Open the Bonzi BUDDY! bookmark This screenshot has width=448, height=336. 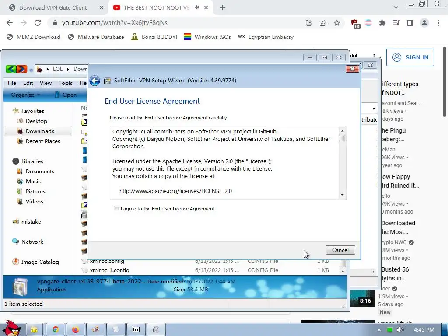point(154,37)
